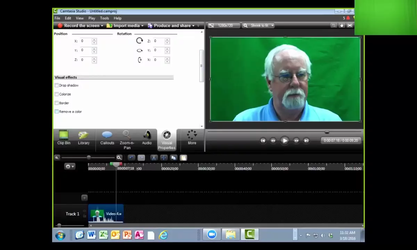Open Windows Start menu
This screenshot has width=417, height=250.
60,235
